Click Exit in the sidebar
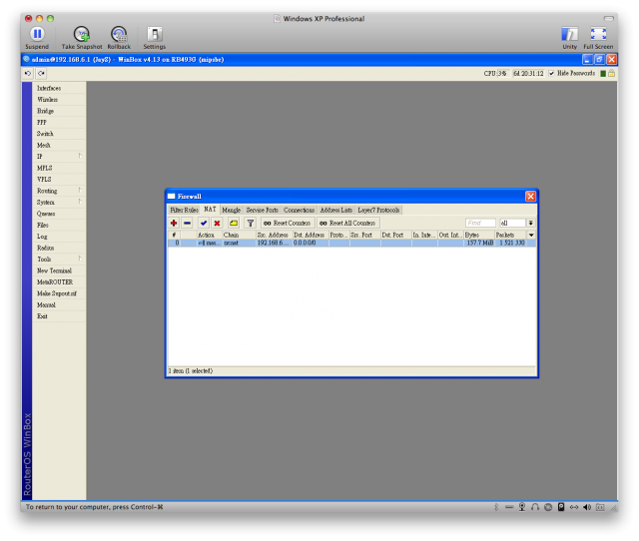The image size is (639, 541). (59, 316)
